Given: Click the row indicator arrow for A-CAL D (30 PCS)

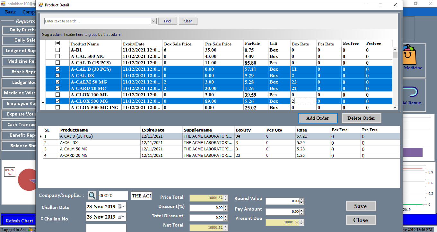Looking at the screenshot, I should click(40, 136).
